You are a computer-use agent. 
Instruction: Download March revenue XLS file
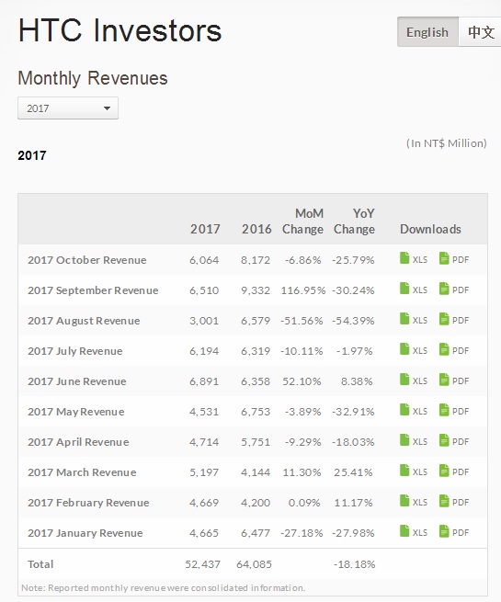click(x=414, y=471)
